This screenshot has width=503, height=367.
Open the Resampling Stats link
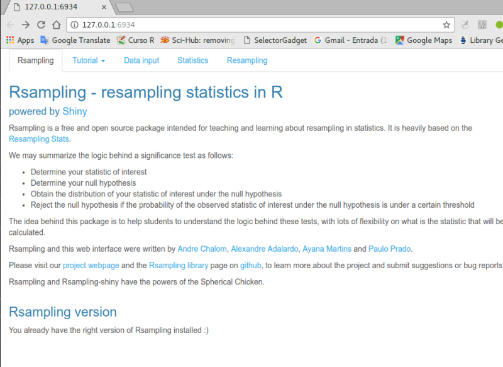tap(39, 139)
